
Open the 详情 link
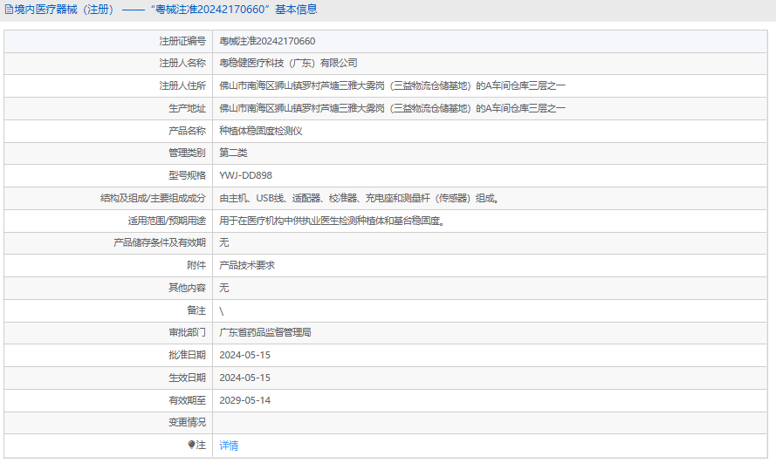point(229,446)
